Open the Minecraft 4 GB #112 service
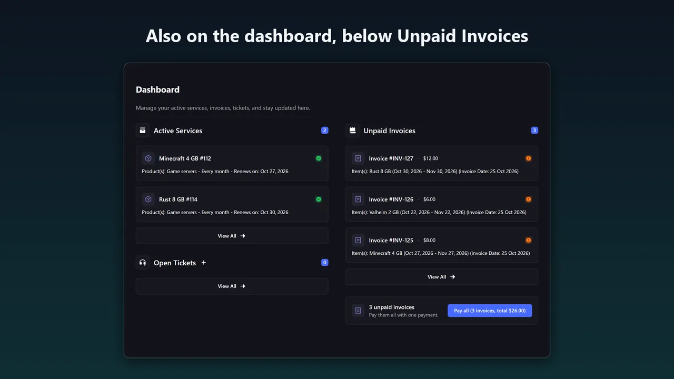Viewport: 674px width, 379px height. coord(232,164)
